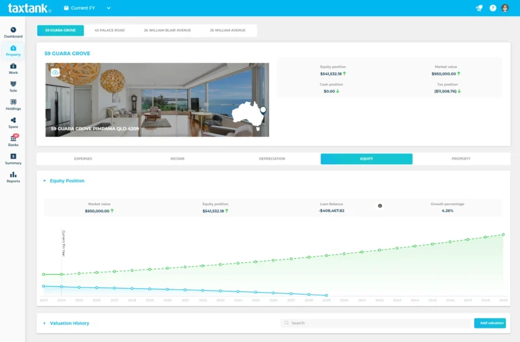Collapse the Equity Position section
The width and height of the screenshot is (520, 342).
point(44,181)
